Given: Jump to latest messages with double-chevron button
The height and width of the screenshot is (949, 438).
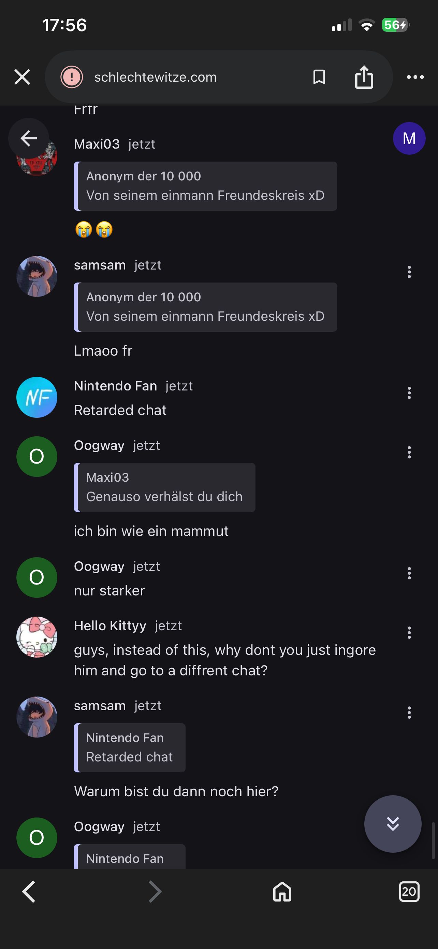Looking at the screenshot, I should [392, 824].
